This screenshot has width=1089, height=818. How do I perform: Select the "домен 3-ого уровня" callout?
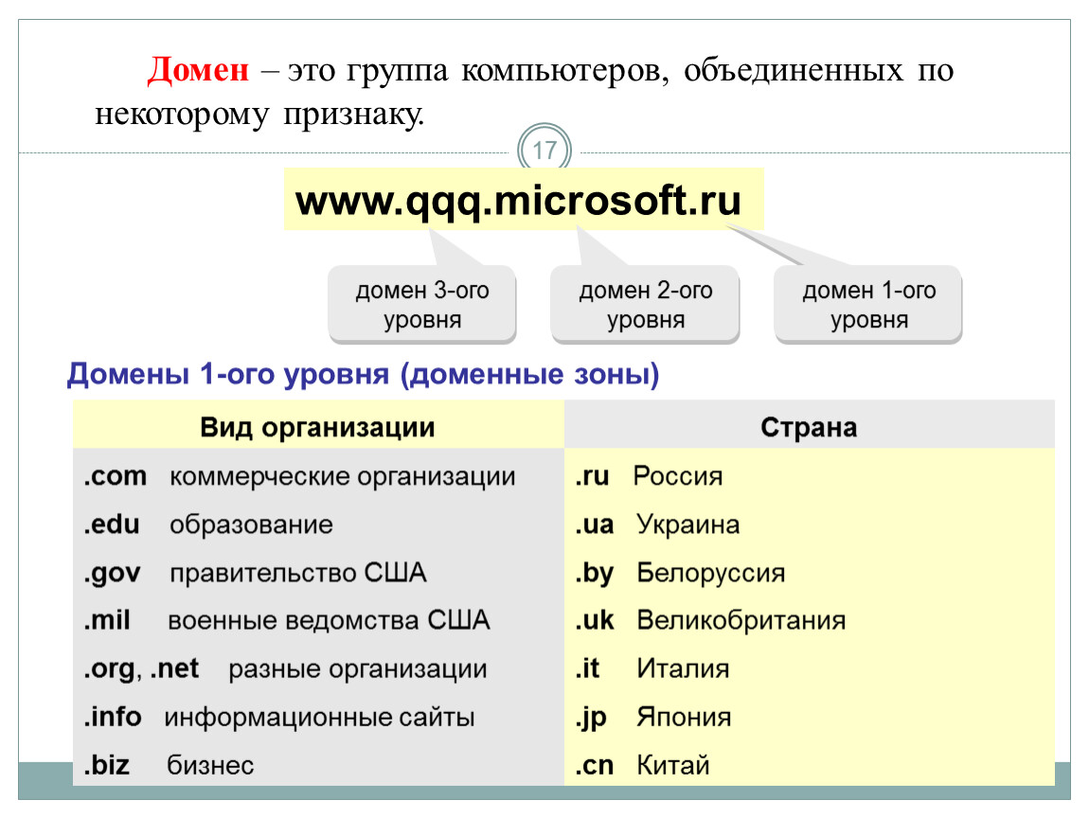[422, 304]
